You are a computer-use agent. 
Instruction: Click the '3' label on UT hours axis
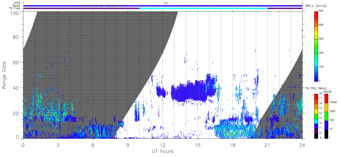pyautogui.click(x=58, y=145)
